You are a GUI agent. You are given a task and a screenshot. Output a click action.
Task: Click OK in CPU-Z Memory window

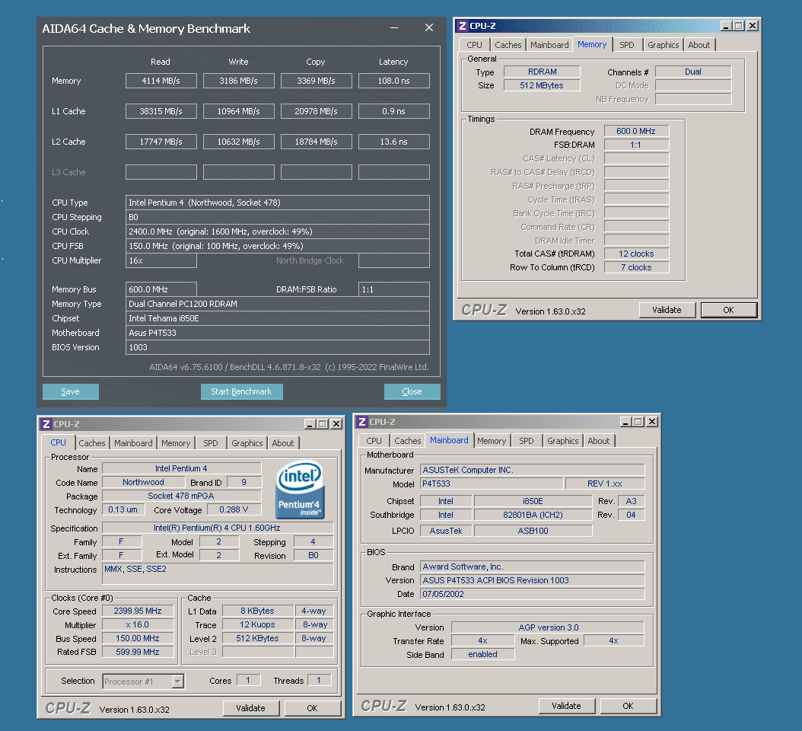click(728, 310)
